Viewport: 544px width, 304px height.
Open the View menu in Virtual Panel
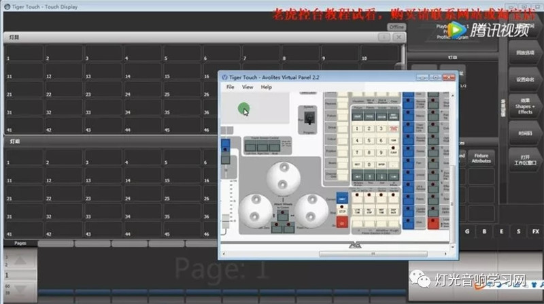coord(248,87)
